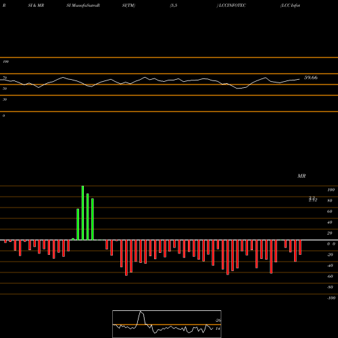Click the '(LCC Infot' company name text
338x338 pixels.
[290, 5]
